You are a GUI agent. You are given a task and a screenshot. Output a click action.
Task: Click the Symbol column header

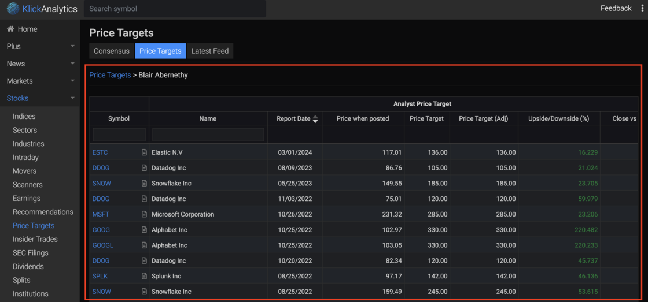click(119, 118)
